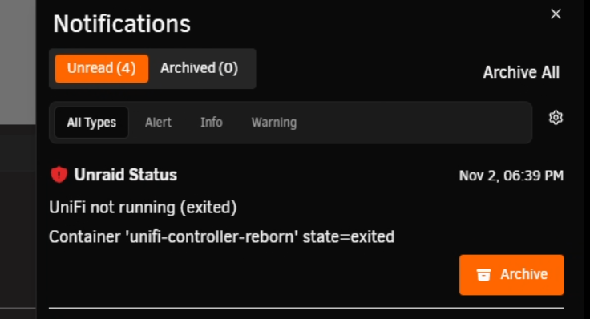Click the divider line below the notification

point(306,308)
